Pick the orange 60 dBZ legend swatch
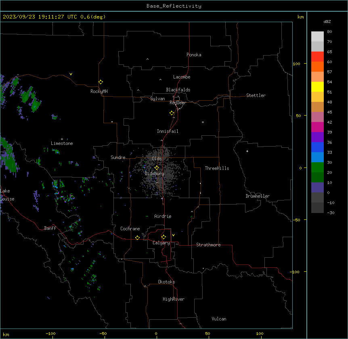This screenshot has height=339, width=348. [x=317, y=66]
